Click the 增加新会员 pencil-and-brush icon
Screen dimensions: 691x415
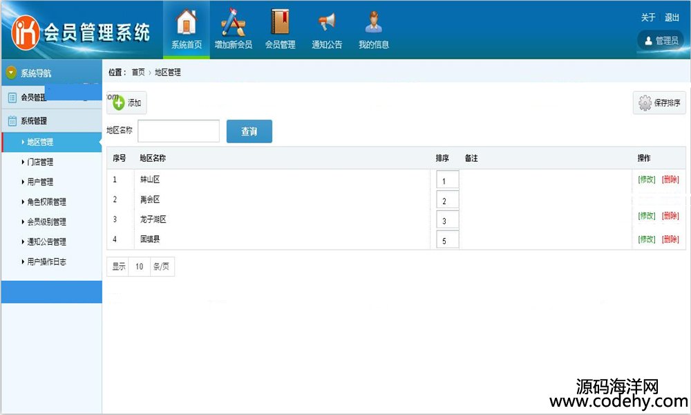pos(233,21)
